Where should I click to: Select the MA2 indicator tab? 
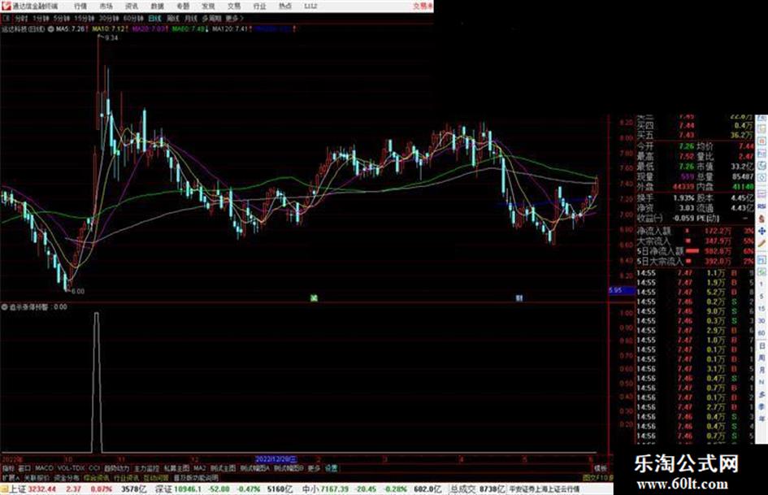(199, 468)
